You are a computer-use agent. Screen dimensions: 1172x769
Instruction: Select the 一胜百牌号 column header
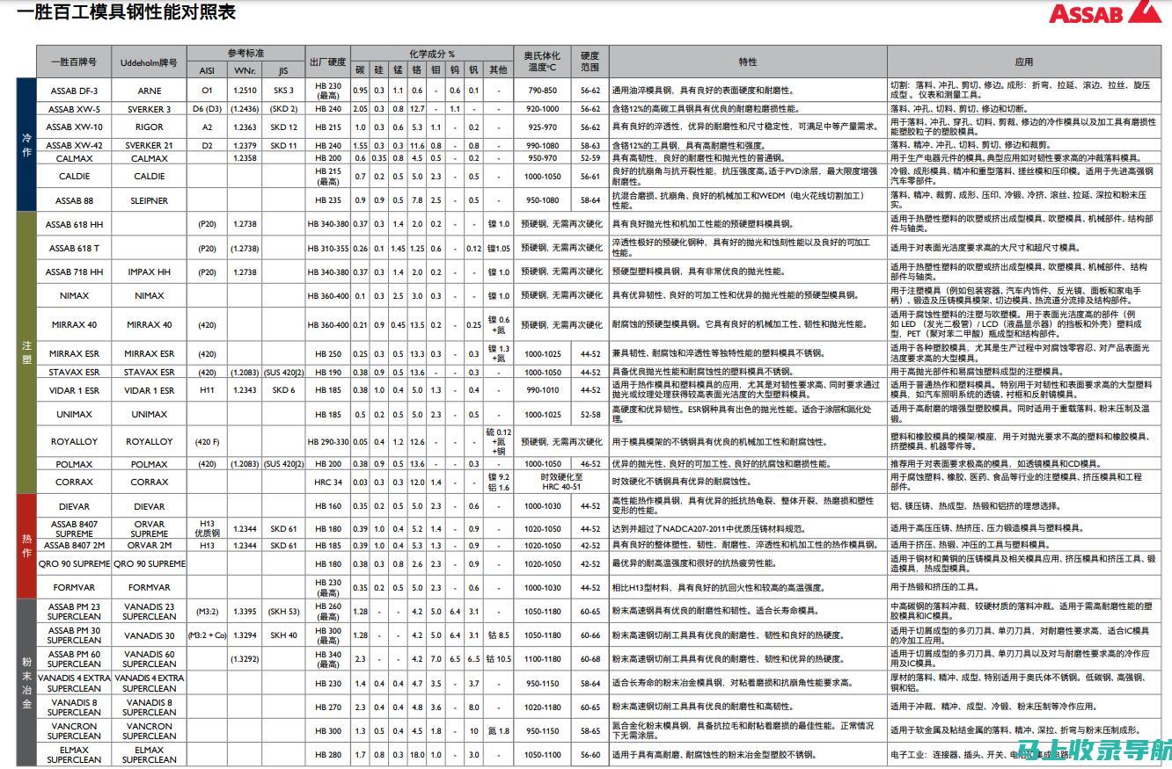pyautogui.click(x=74, y=62)
